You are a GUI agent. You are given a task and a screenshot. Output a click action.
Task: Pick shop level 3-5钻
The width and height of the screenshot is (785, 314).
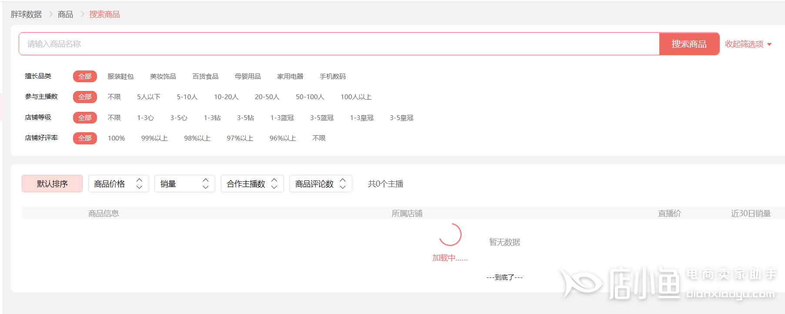point(245,118)
